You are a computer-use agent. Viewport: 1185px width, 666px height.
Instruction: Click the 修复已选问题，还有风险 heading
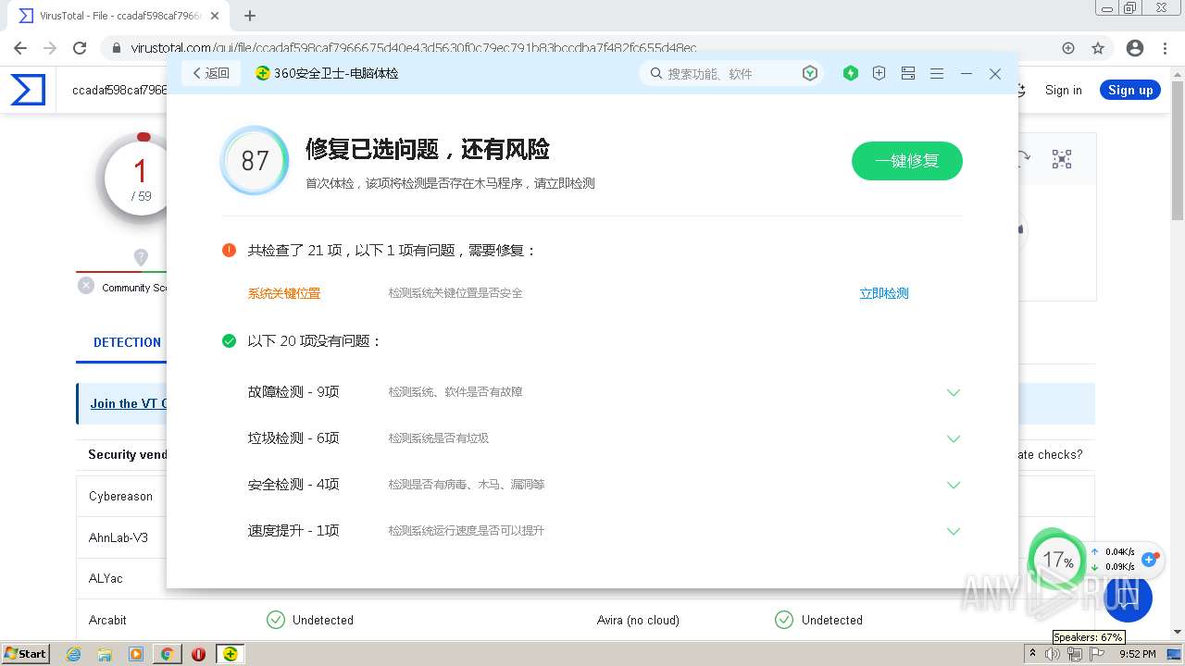pos(428,149)
